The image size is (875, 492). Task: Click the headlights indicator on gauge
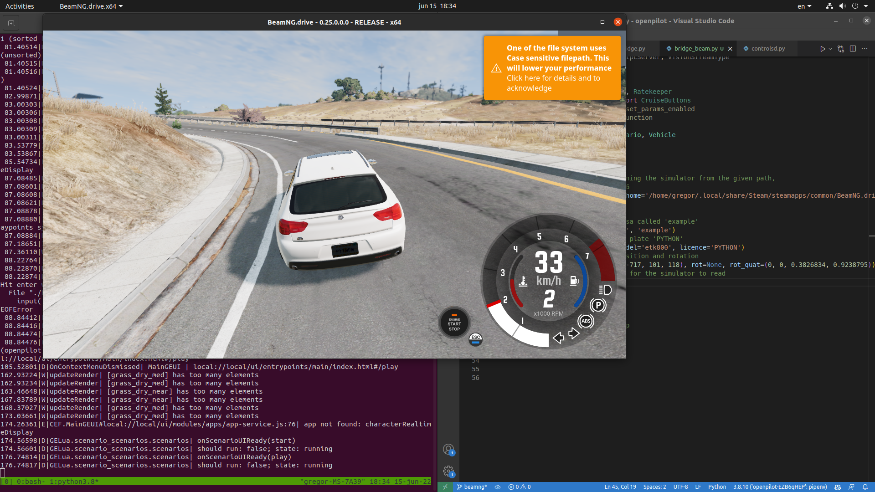[x=605, y=290]
